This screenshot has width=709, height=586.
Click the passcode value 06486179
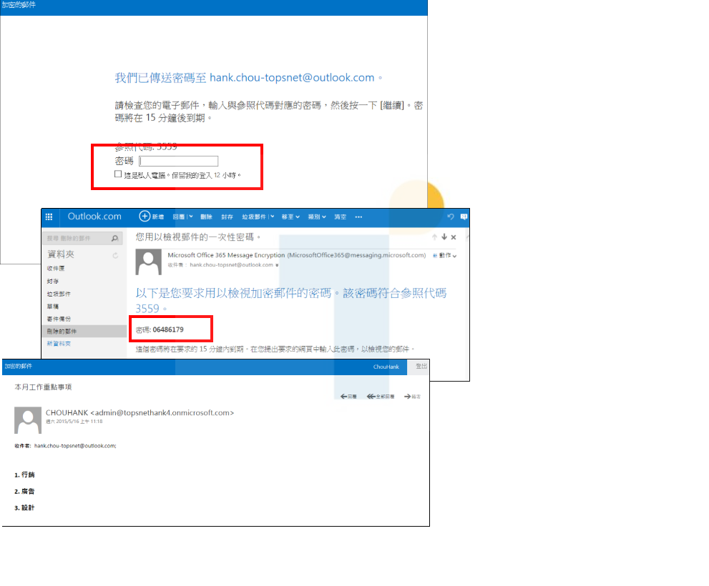tap(168, 329)
